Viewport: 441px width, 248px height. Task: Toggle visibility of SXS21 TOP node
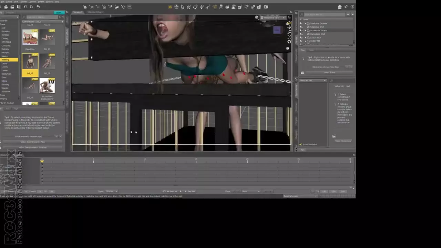[x=301, y=41]
